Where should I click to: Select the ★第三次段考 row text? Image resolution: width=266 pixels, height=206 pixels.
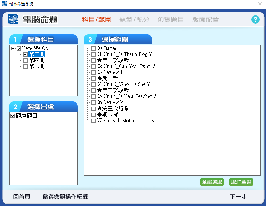(113, 109)
